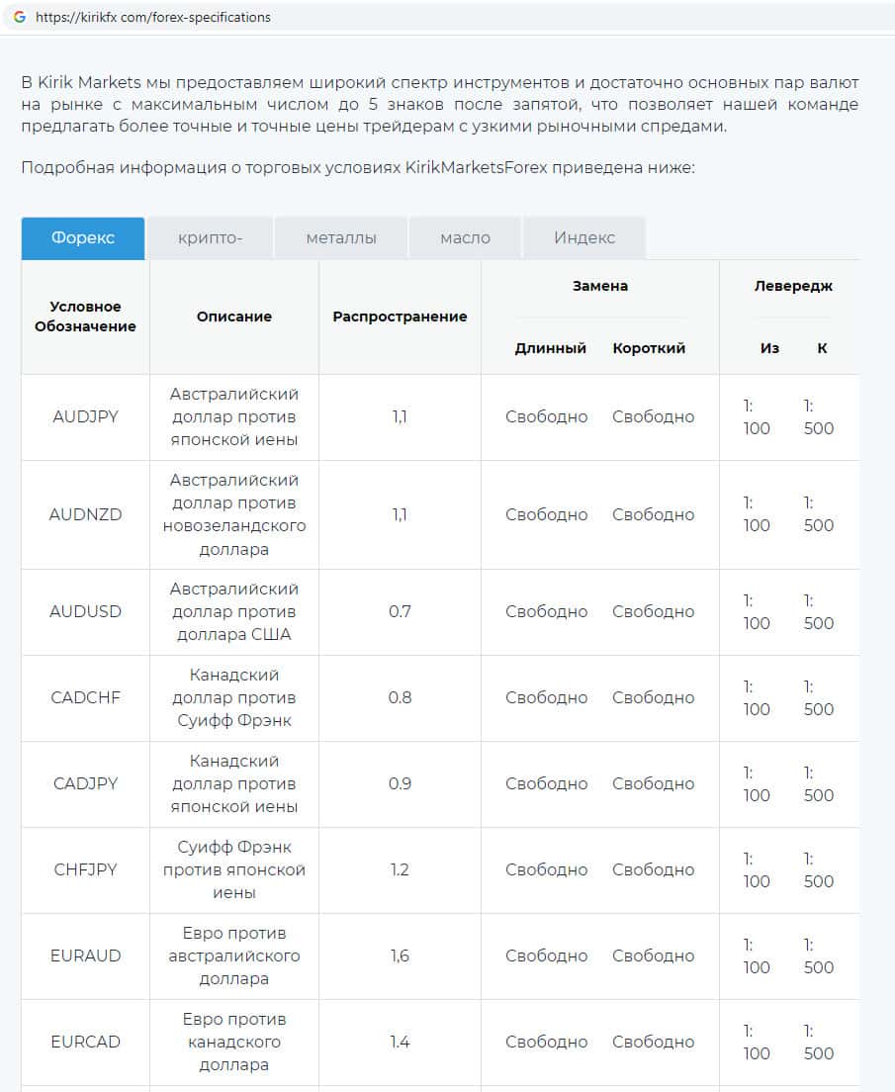Image resolution: width=895 pixels, height=1092 pixels.
Task: Click the Левередж column header
Action: click(x=793, y=286)
